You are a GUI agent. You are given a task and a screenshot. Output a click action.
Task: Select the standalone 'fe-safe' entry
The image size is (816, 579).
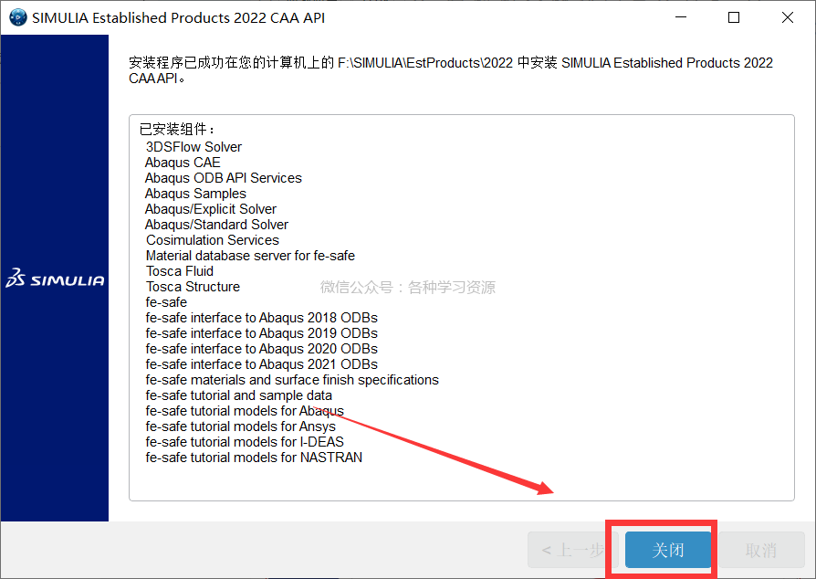pos(166,302)
